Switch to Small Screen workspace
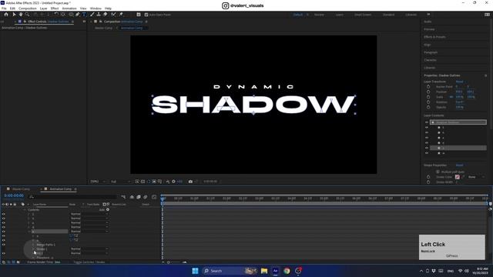Screen dimensions: 493x277 [x=363, y=15]
